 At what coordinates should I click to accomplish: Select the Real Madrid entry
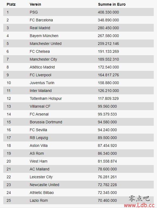point(40,28)
